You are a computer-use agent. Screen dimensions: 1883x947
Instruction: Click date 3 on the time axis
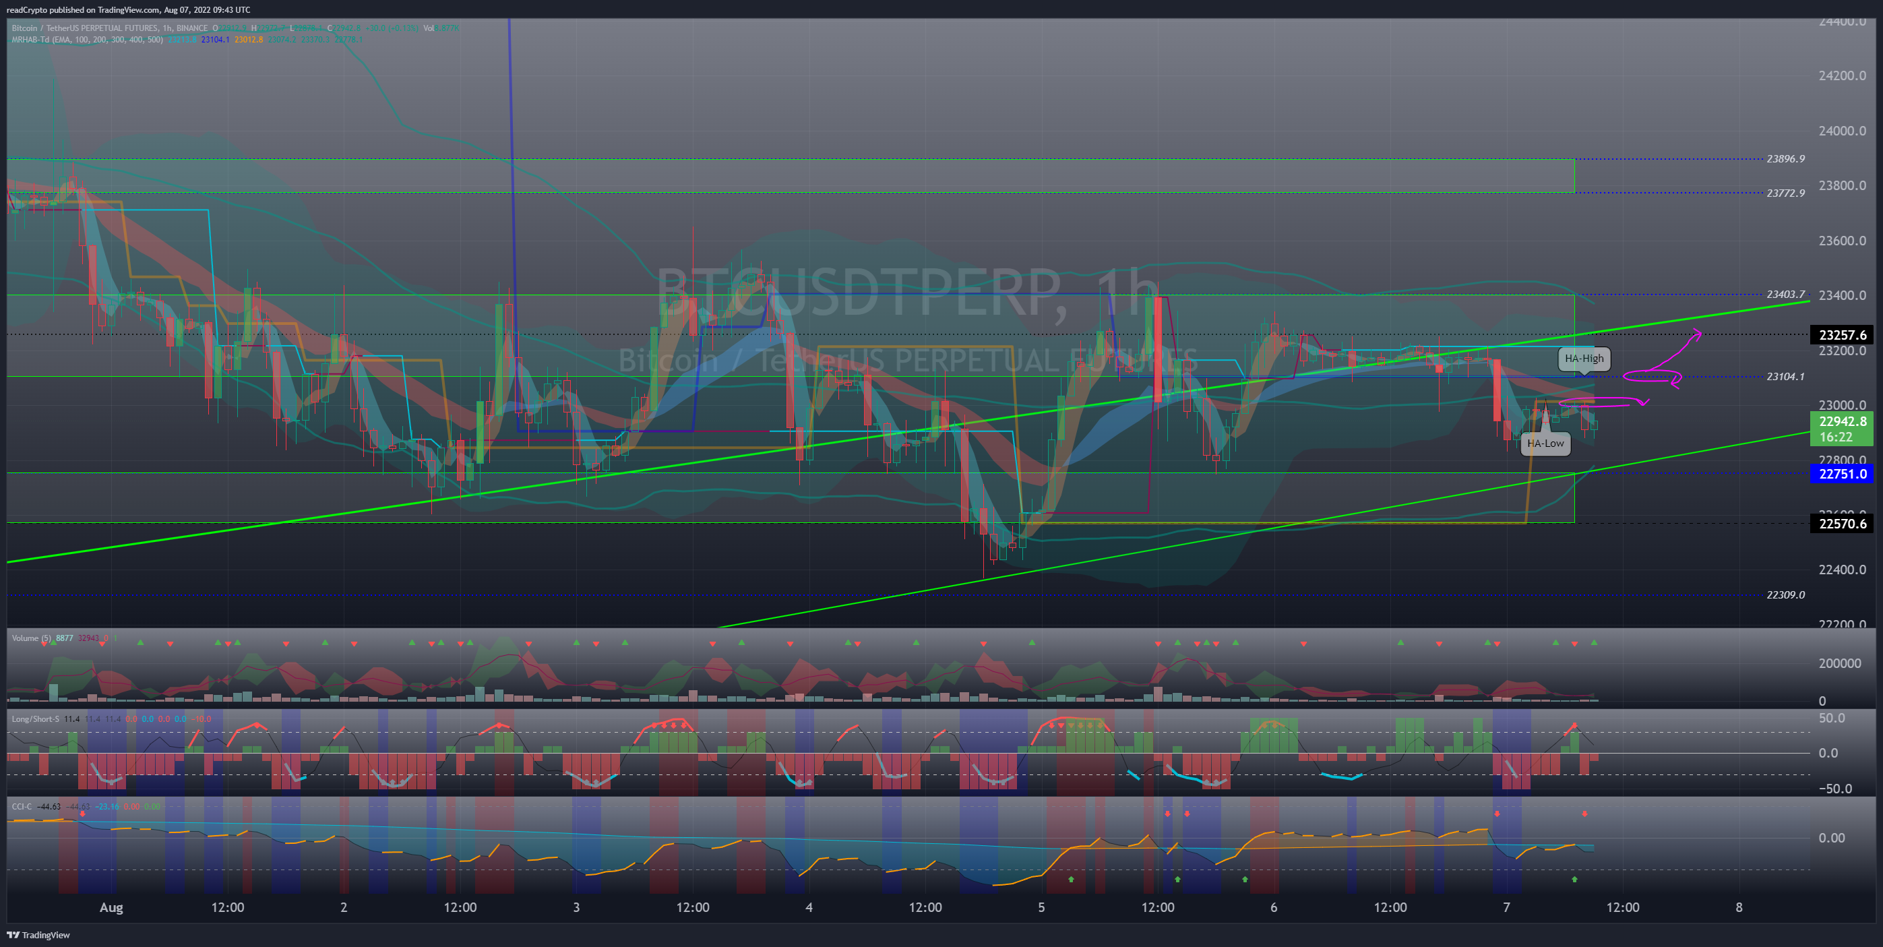pyautogui.click(x=576, y=907)
